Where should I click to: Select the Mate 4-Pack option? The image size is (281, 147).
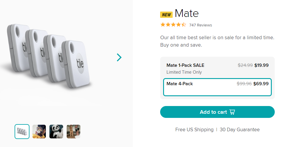(217, 87)
